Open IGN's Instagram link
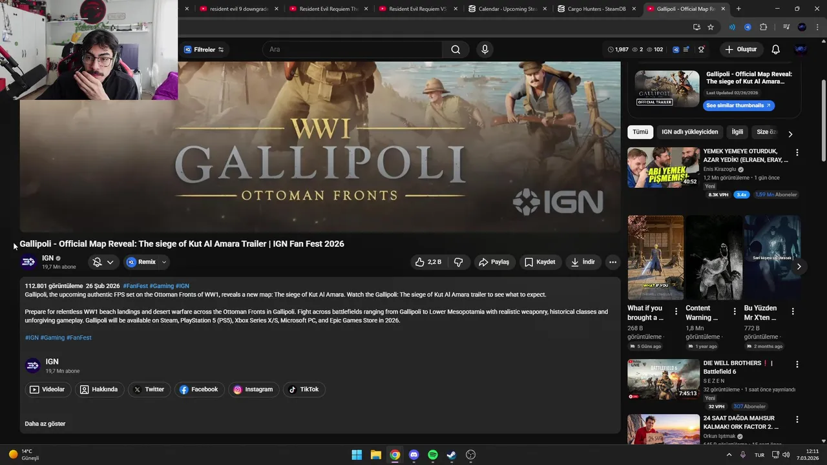 pos(253,389)
